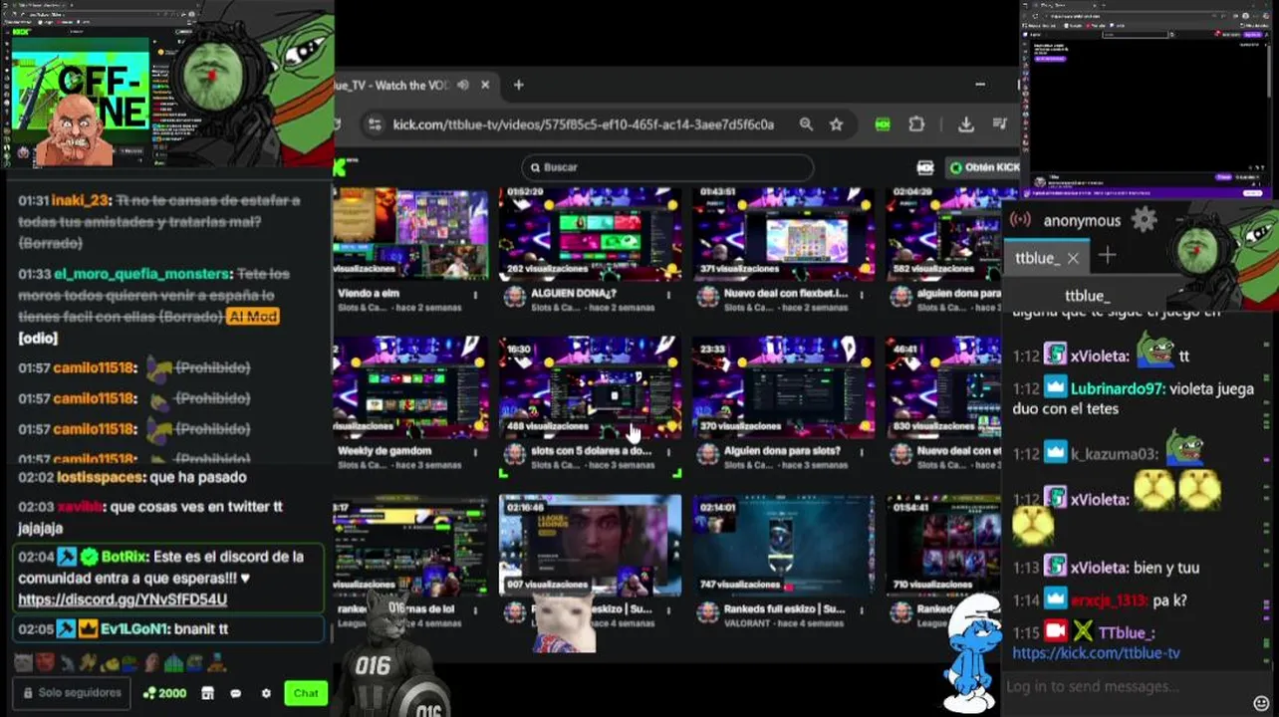Open Rankeds full eskizo VALORANT thumbnail
This screenshot has width=1279, height=717.
click(x=784, y=546)
